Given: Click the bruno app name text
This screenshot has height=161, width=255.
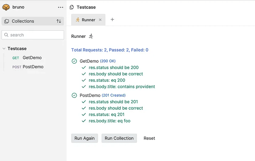Looking at the screenshot, I should [18, 7].
